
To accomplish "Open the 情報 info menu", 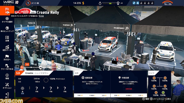I will click(7, 76).
